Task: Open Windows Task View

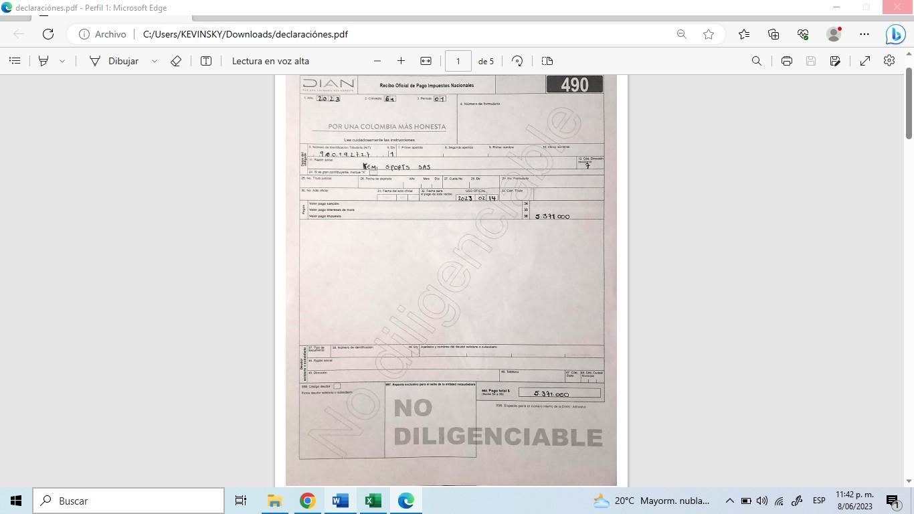Action: [241, 501]
